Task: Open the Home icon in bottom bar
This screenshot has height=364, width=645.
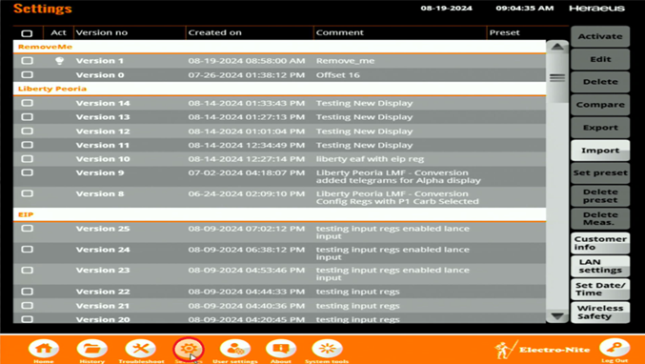Action: click(x=44, y=349)
